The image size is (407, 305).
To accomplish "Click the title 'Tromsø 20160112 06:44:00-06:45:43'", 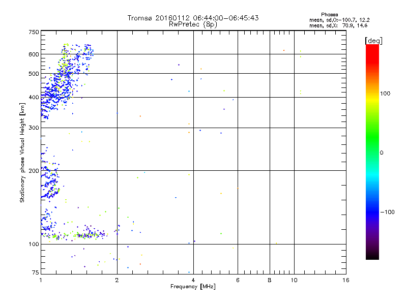I will 193,18.
